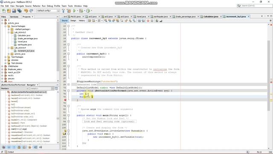This screenshot has width=273, height=154.
Task: Toggle Sort by Name in Navigator
Action: click(x=35, y=147)
